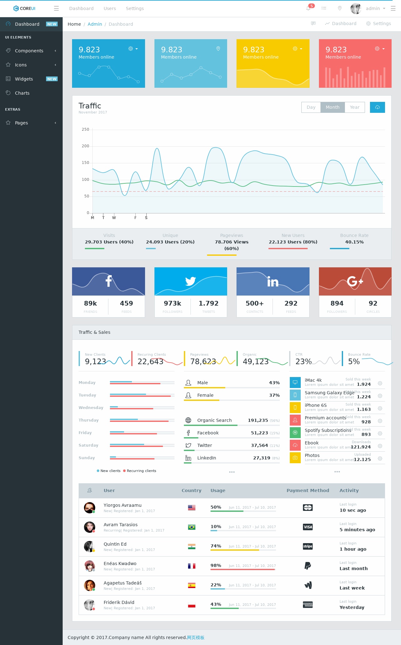The image size is (401, 645).
Task: Click PayPal icon for Enéas Kwadwo
Action: [308, 566]
